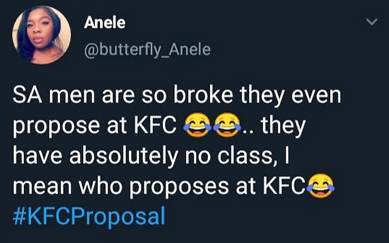The image size is (389, 243).
Task: Open the @butterfly_Anele handle link
Action: pyautogui.click(x=147, y=50)
